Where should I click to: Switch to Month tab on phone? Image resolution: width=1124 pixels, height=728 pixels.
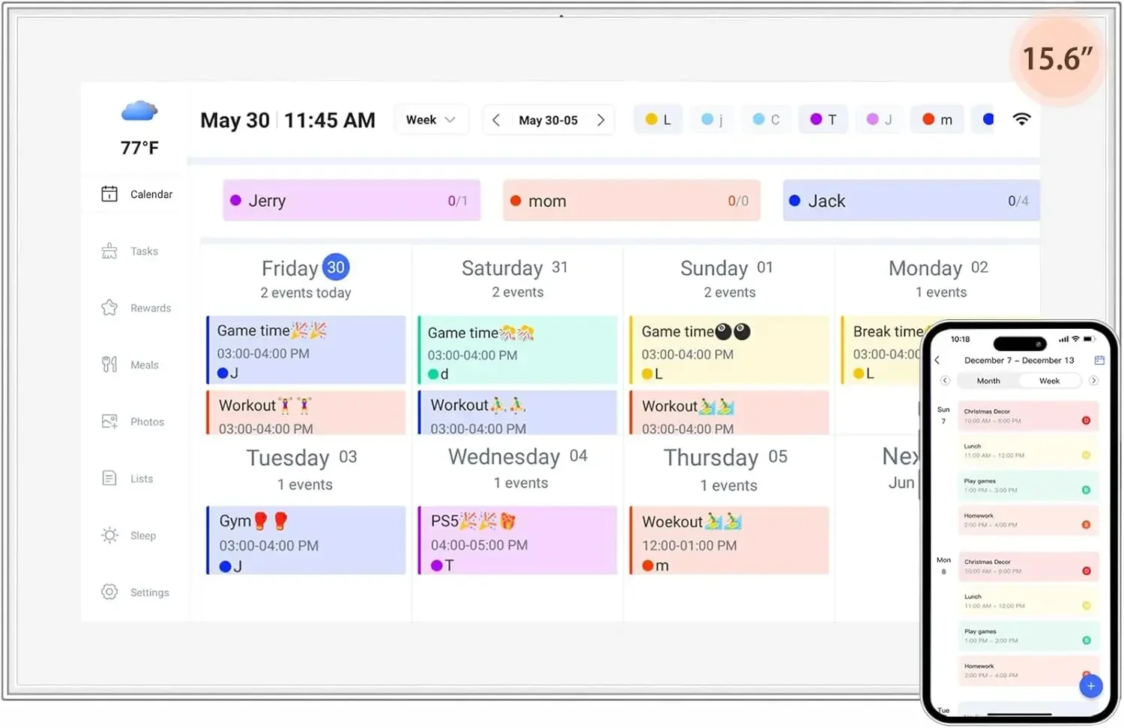click(988, 381)
